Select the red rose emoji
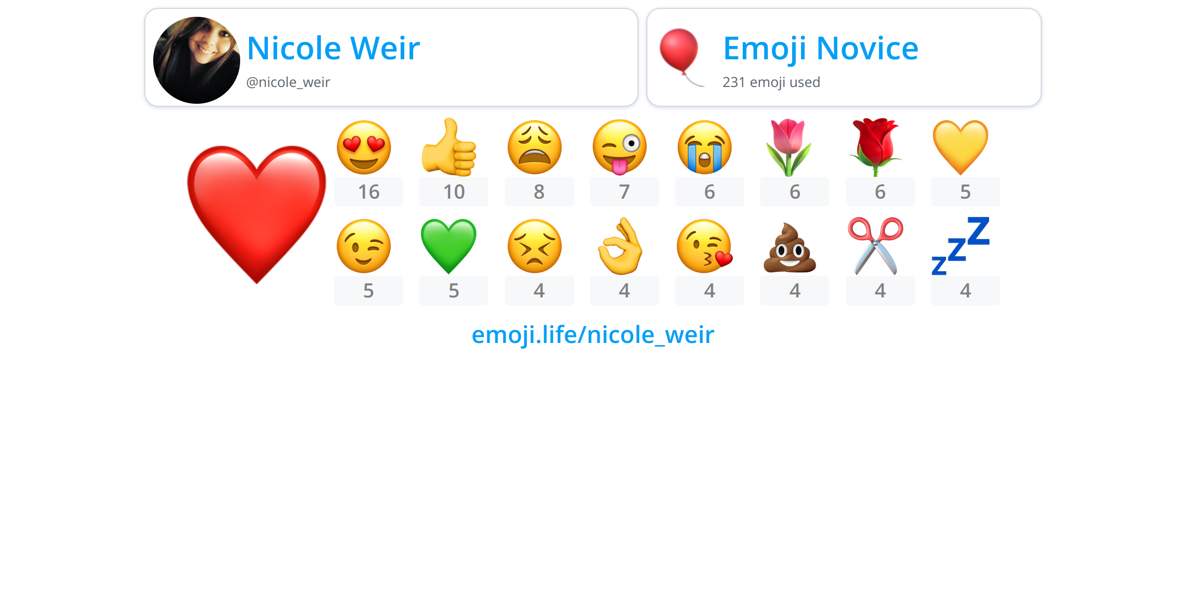Image resolution: width=1186 pixels, height=593 pixels. point(875,147)
